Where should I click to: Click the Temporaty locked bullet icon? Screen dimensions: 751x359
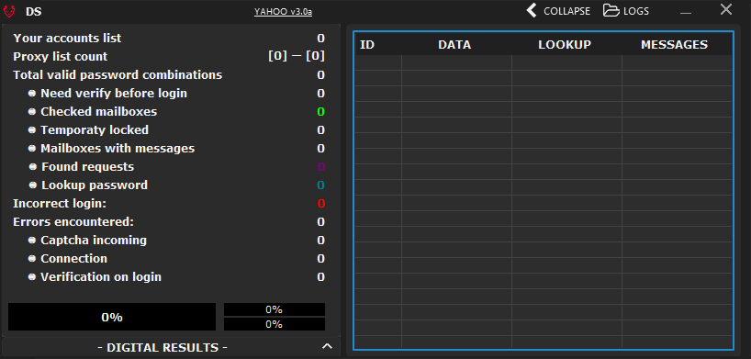point(32,129)
